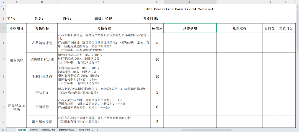This screenshot has width=299, height=132.
Task: Click the 考核日期 label
Action: 151,19
